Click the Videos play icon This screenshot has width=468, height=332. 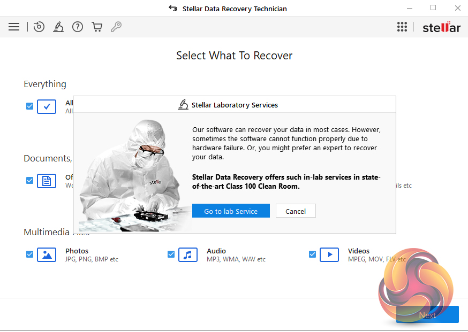[x=329, y=254]
